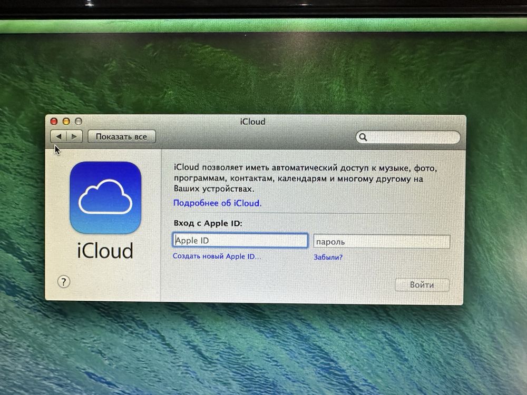Click the gray zoom window button
Viewport: 527px width, 395px height.
tap(79, 121)
